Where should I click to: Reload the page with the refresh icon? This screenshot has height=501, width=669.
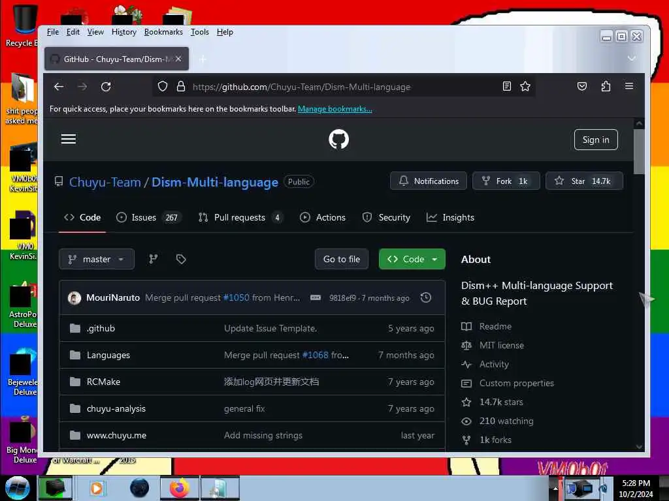(x=106, y=87)
